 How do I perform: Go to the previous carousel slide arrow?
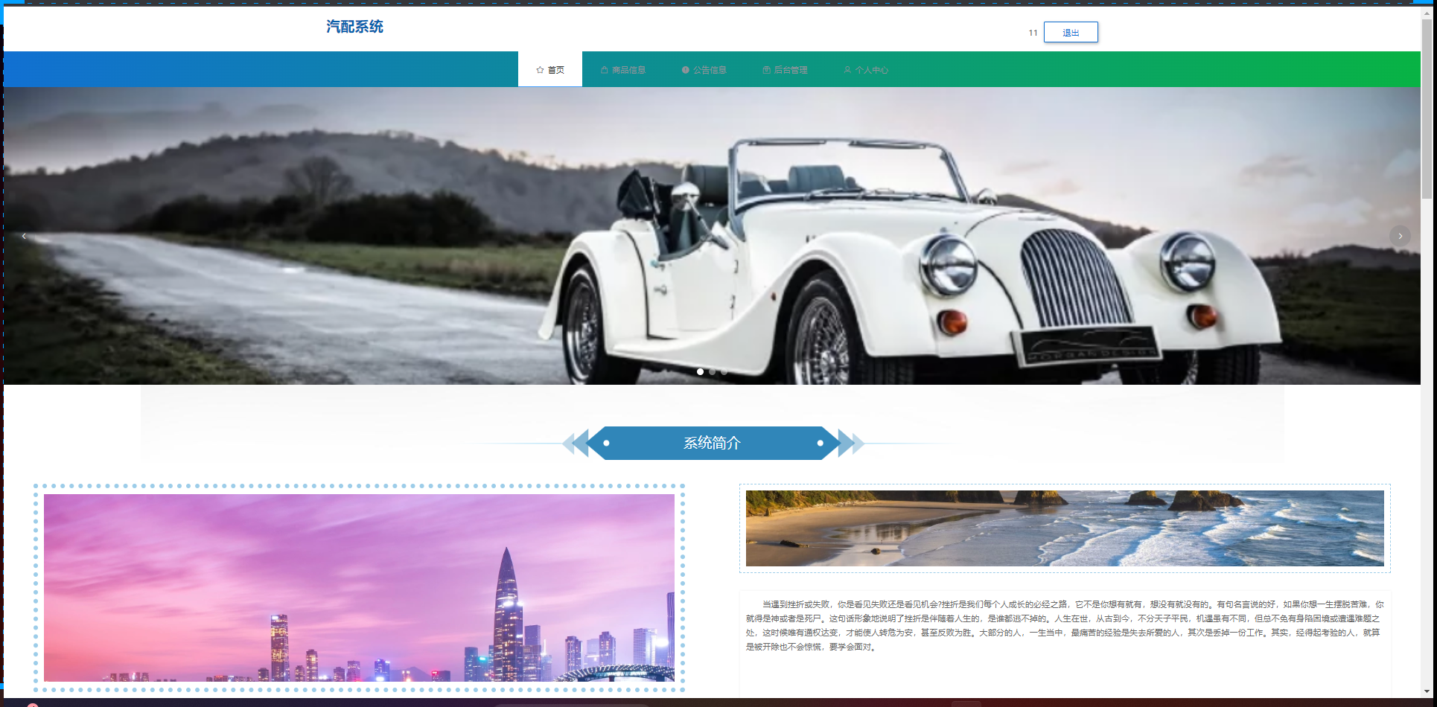(x=24, y=236)
